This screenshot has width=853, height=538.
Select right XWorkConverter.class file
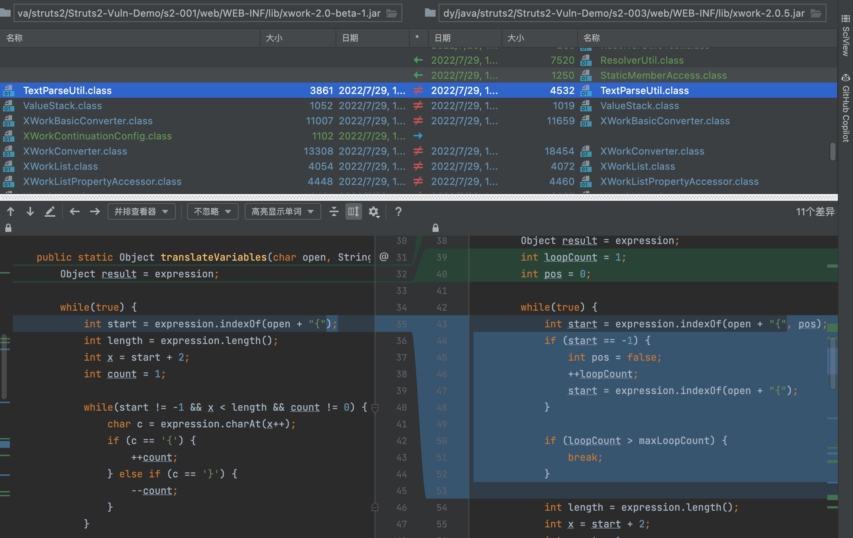click(652, 151)
